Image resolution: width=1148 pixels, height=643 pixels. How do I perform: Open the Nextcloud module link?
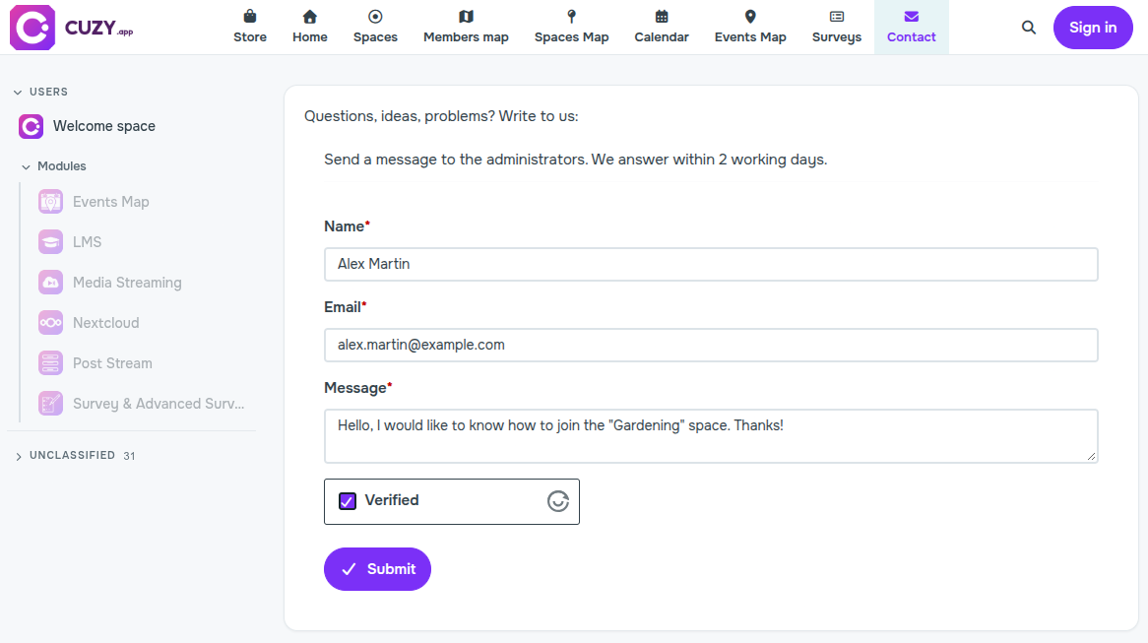[105, 323]
